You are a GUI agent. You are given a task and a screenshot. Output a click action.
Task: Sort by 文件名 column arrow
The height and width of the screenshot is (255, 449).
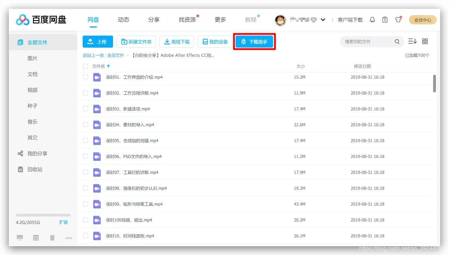click(108, 66)
